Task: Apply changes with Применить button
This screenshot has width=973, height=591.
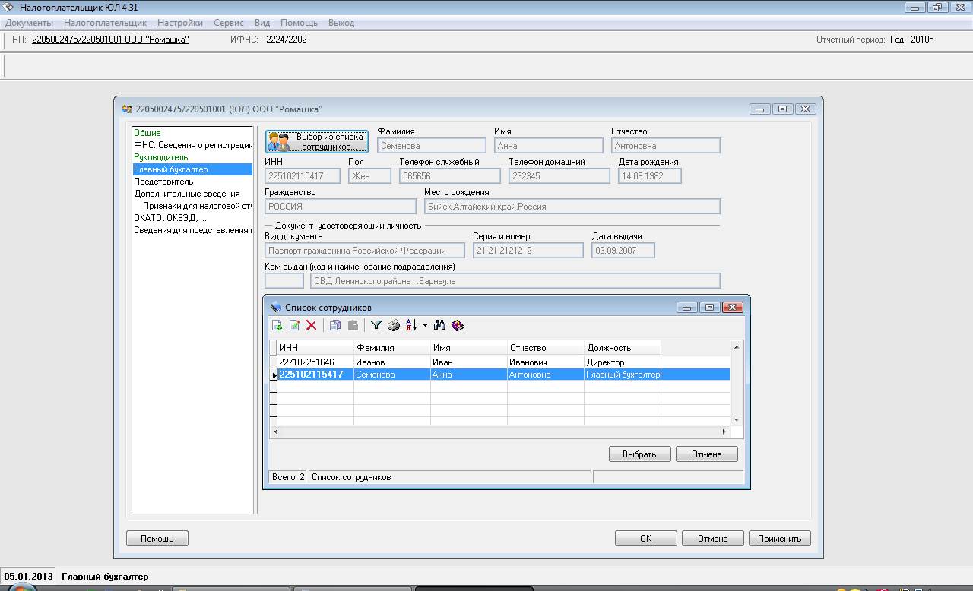Action: tap(779, 539)
